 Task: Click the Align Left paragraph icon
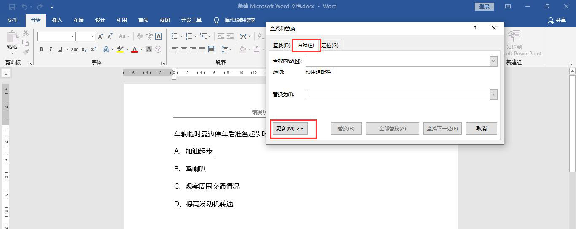pos(174,49)
